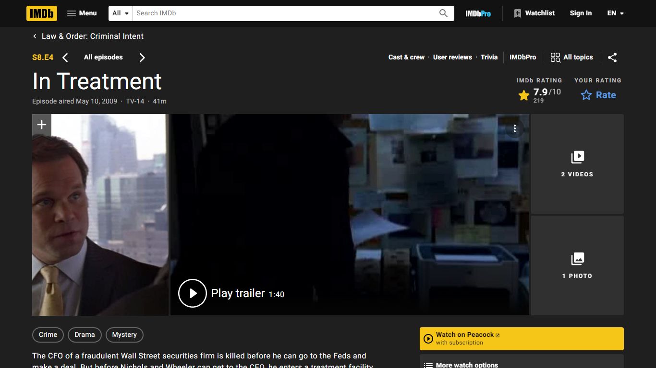This screenshot has width=656, height=368.
Task: Open the EN language dropdown
Action: pyautogui.click(x=615, y=13)
